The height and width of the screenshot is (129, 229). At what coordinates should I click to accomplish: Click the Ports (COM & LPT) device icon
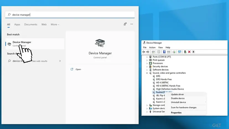point(150,57)
